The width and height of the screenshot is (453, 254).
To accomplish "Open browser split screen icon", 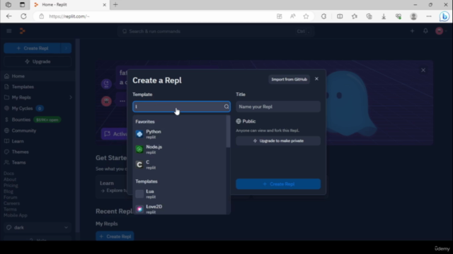I will coord(340,16).
